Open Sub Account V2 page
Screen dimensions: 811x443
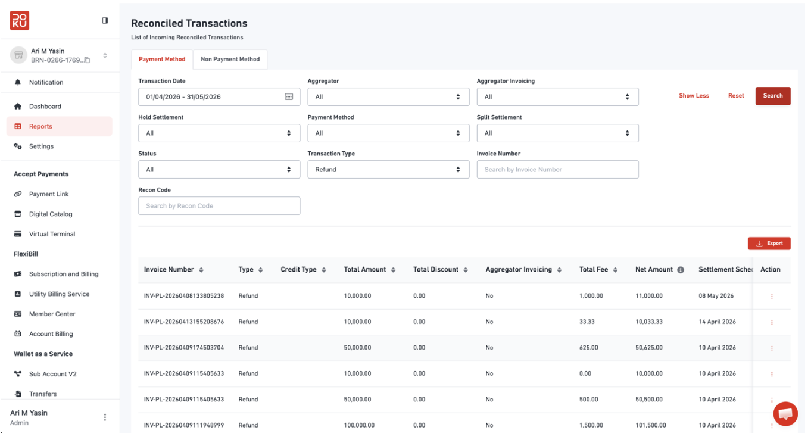tap(52, 374)
